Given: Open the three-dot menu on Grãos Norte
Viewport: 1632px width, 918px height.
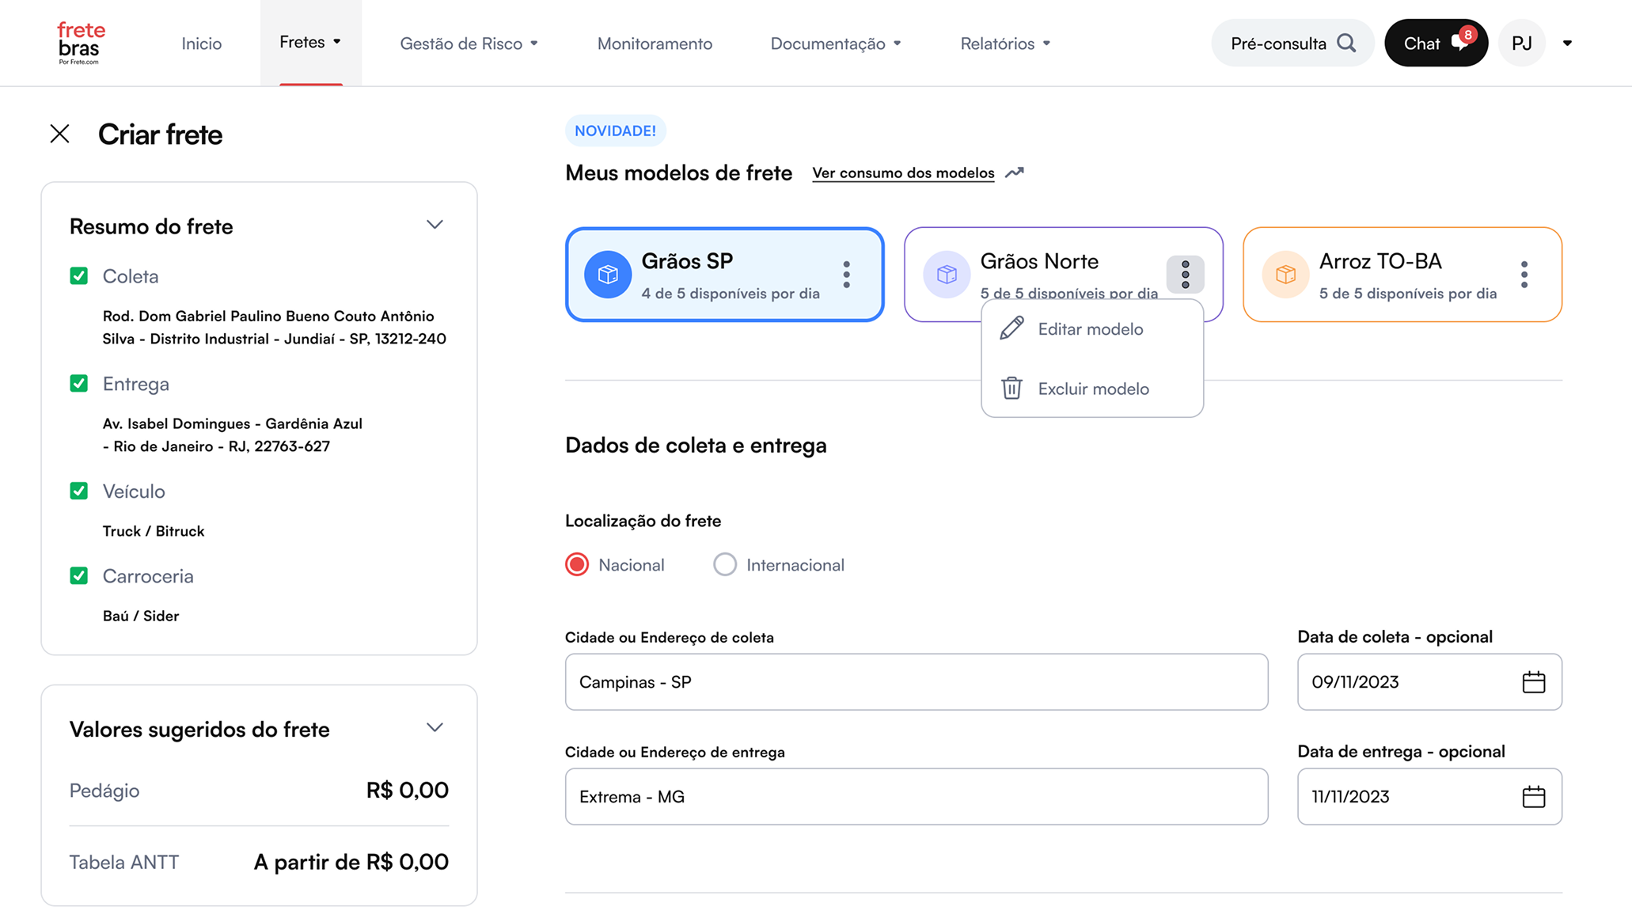Looking at the screenshot, I should point(1185,274).
